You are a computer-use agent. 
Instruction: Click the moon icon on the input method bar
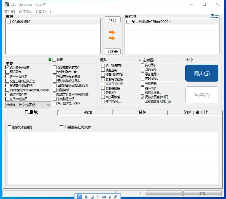click(92, 196)
